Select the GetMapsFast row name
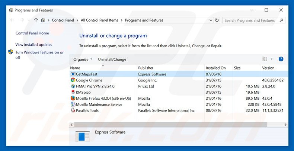This screenshot has width=294, height=151. [87, 74]
